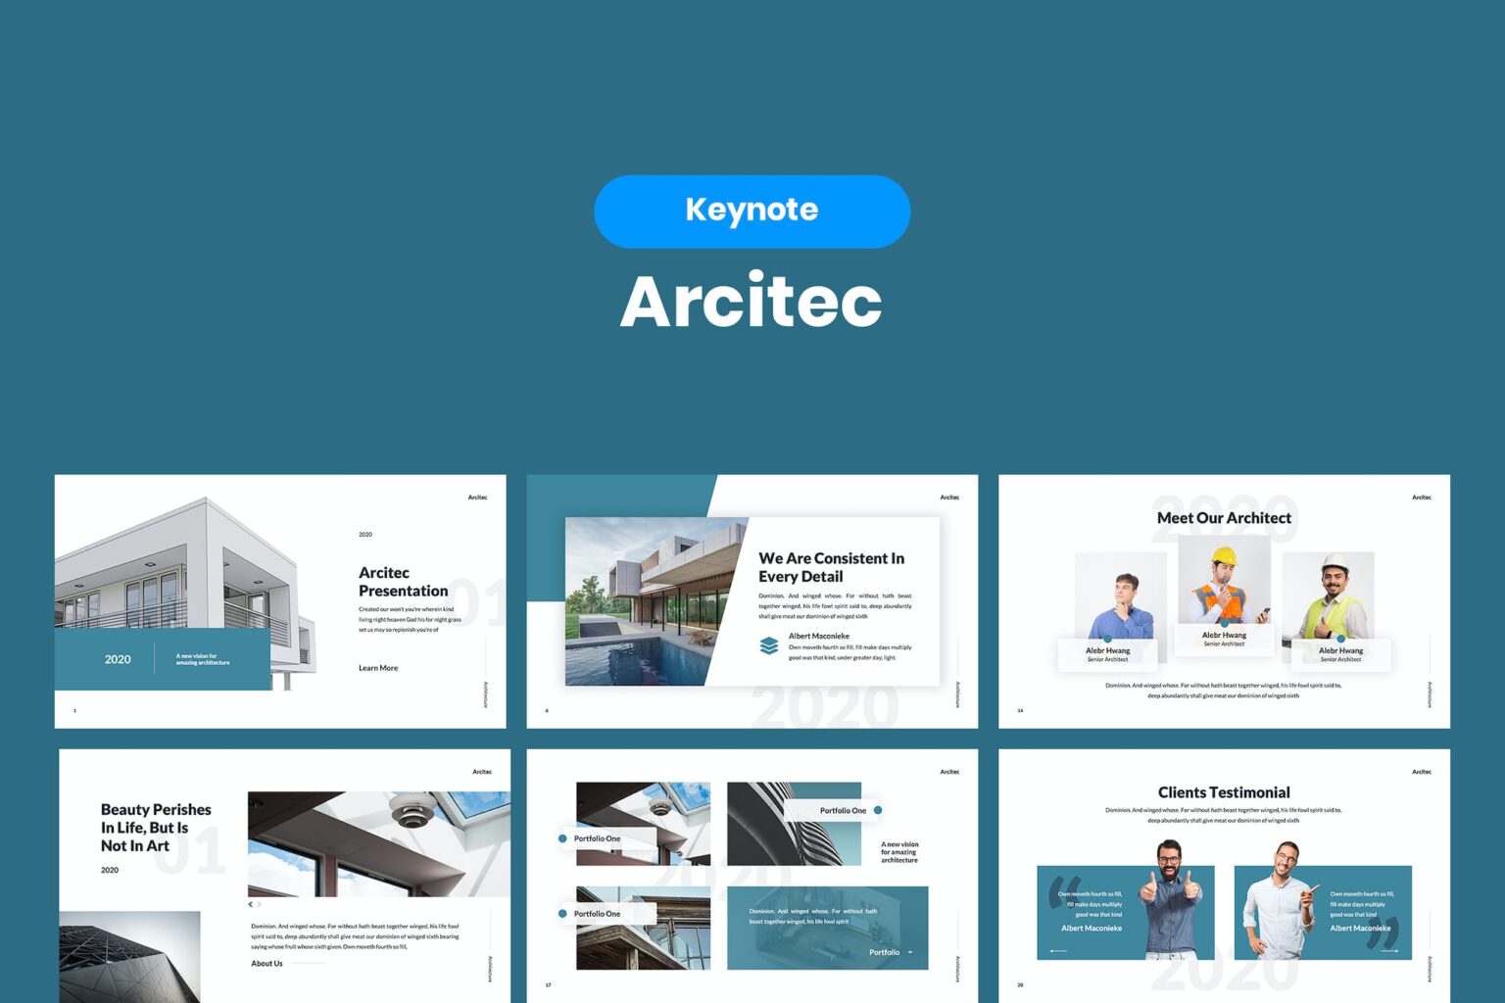The image size is (1505, 1003).
Task: Click the right chevron under the skylight photo
Action: point(258,904)
